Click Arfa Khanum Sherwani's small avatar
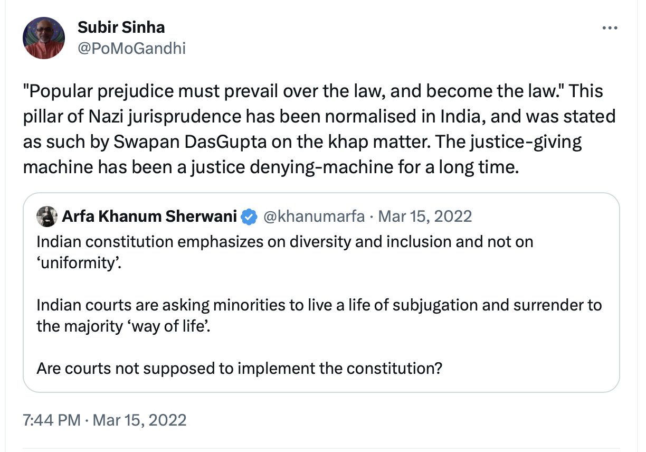Viewport: 646px width, 452px height. point(46,216)
